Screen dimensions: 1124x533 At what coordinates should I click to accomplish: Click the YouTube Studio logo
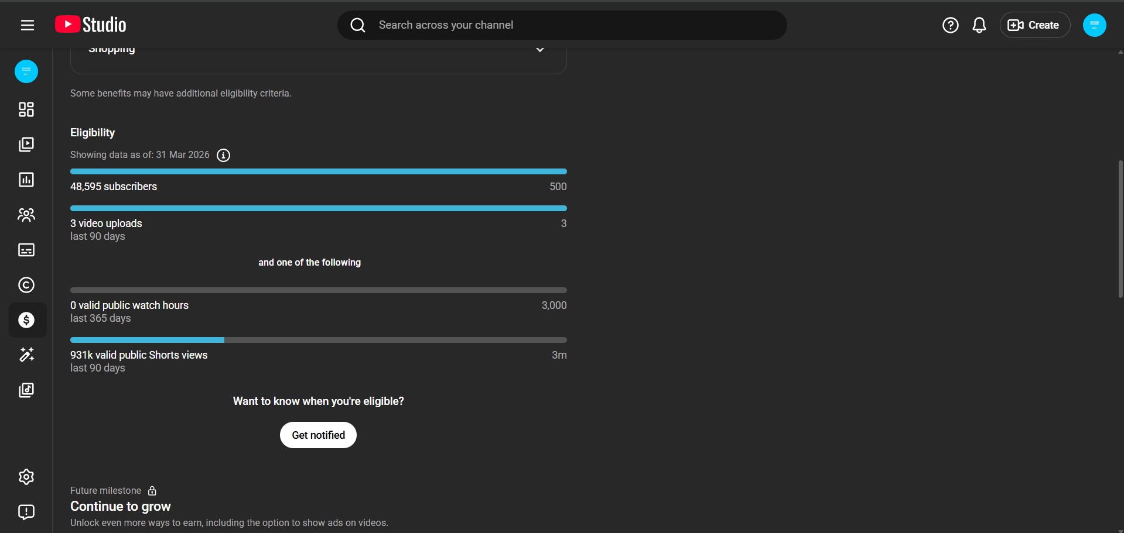(91, 25)
